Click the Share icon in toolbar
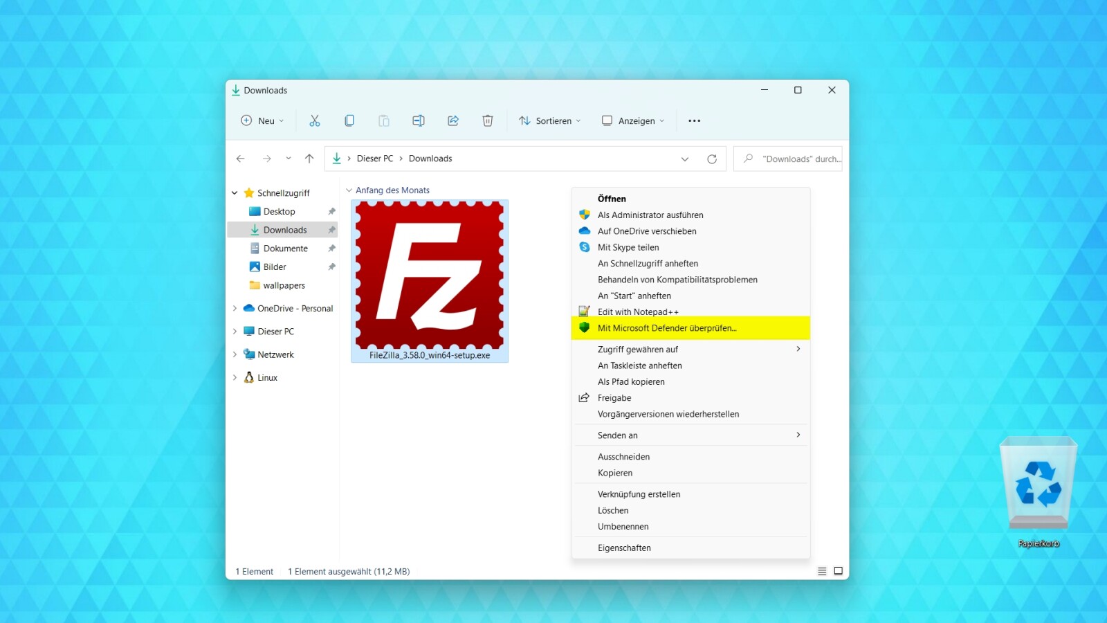 (453, 120)
